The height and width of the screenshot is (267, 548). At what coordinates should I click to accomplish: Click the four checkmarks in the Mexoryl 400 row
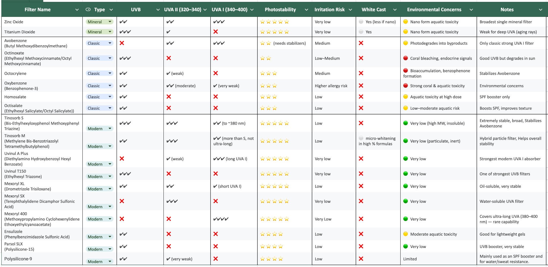(221, 219)
